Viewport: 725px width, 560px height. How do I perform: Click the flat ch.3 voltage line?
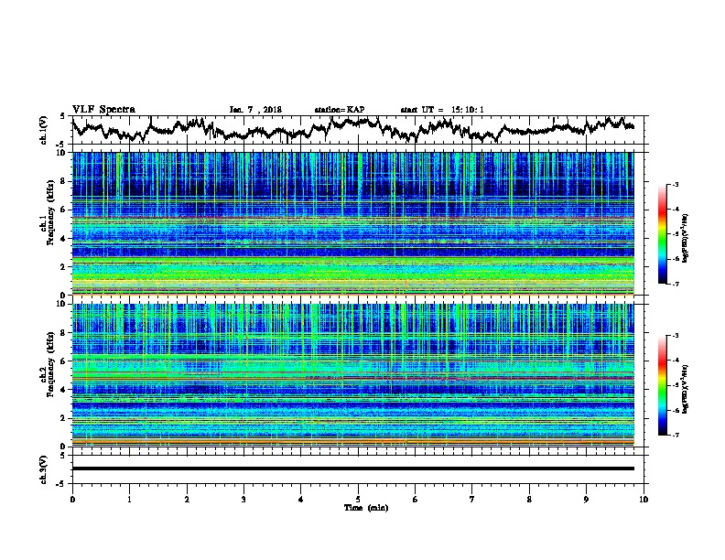pos(353,468)
